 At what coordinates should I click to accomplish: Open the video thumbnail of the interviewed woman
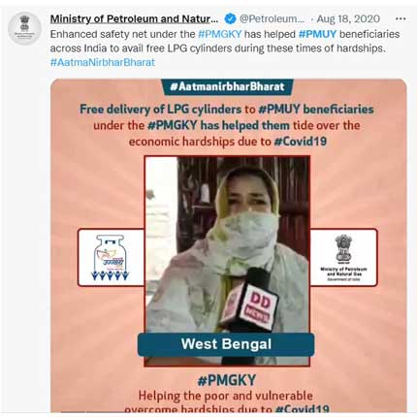[x=227, y=244]
